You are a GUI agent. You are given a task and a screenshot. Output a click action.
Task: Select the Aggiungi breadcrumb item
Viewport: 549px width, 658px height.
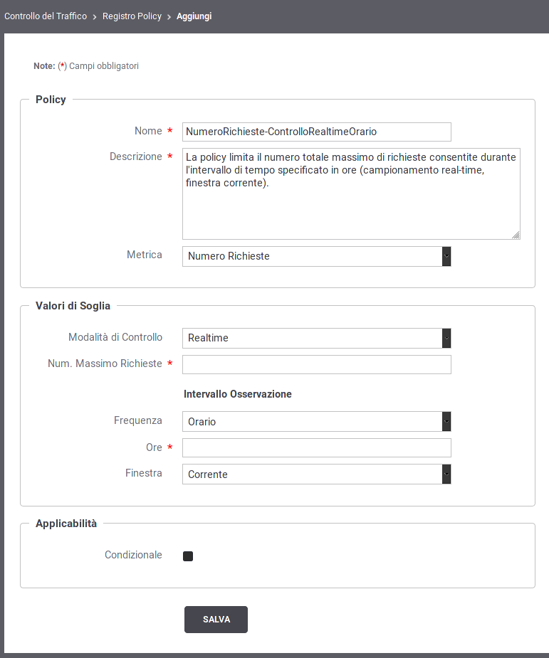(194, 16)
